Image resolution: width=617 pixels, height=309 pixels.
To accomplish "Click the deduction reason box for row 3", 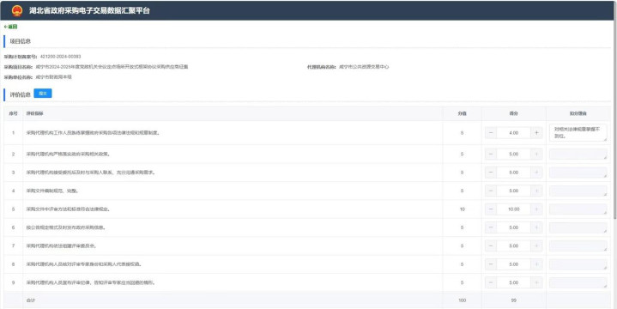I will pyautogui.click(x=578, y=173).
